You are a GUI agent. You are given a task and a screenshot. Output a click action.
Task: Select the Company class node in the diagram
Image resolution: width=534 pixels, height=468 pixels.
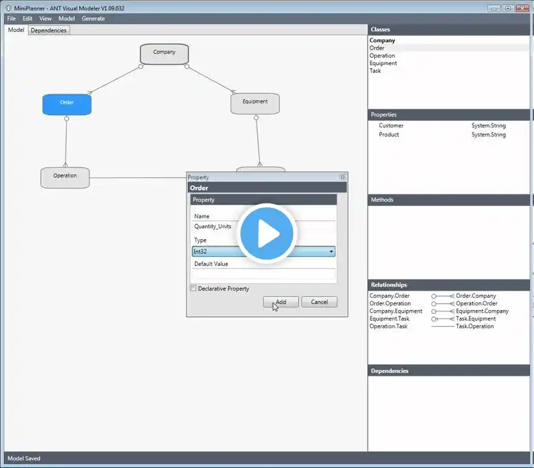pyautogui.click(x=164, y=54)
